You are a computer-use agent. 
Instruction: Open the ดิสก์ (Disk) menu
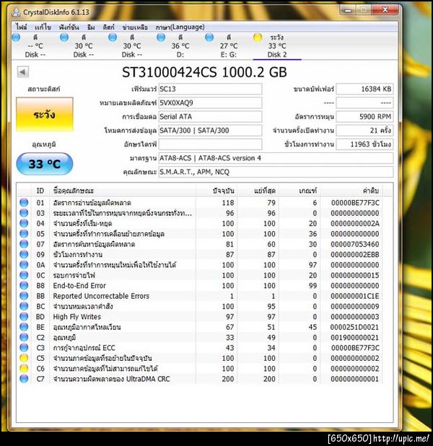point(108,27)
